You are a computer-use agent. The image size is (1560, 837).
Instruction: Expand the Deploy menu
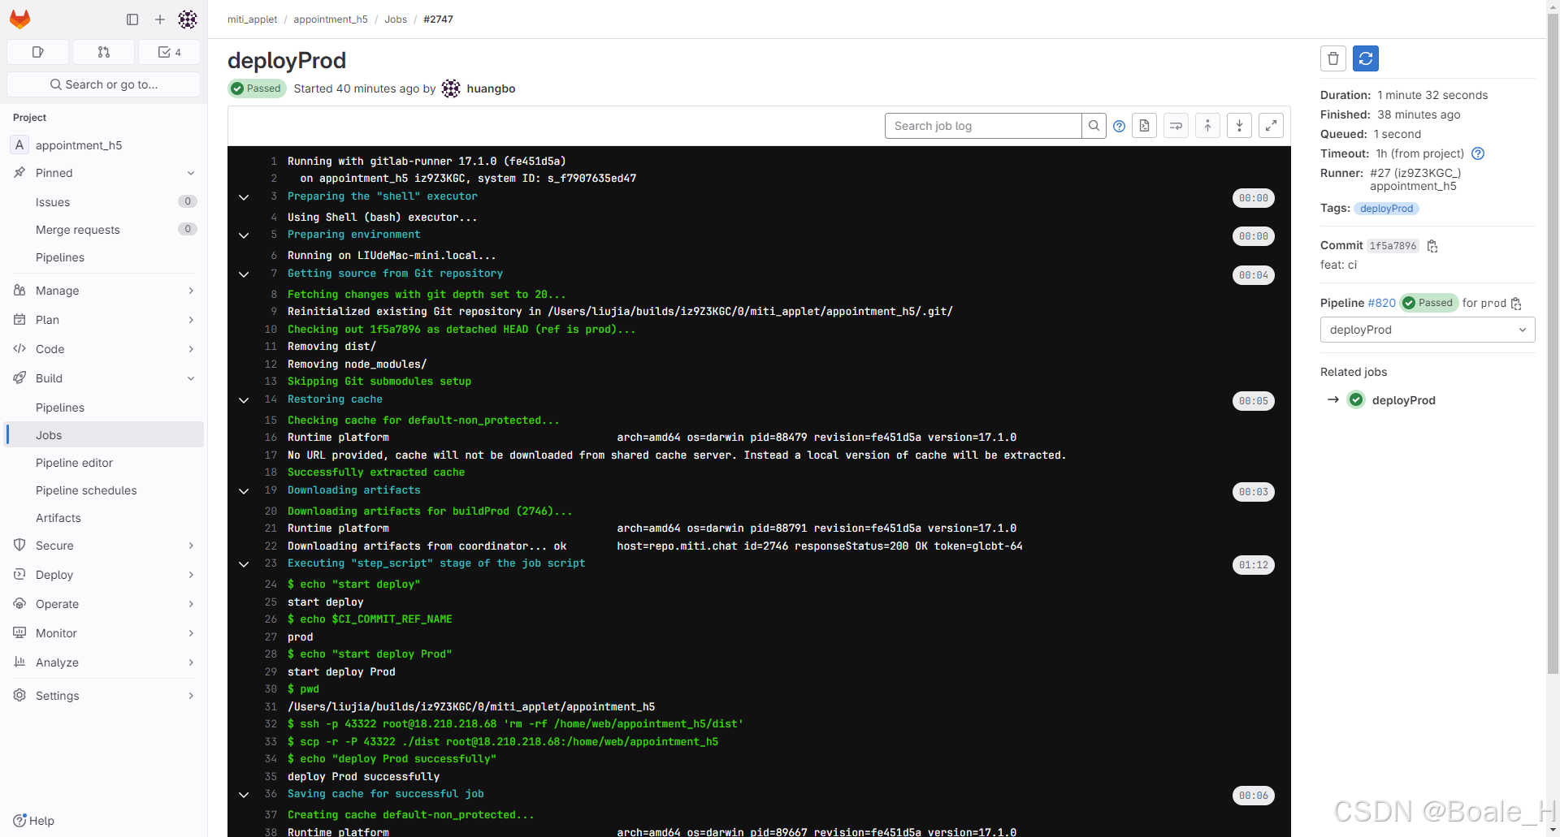pos(104,575)
